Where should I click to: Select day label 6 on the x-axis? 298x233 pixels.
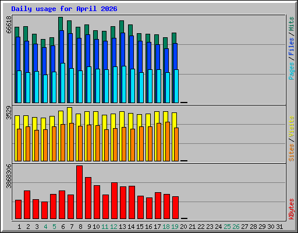63,227
